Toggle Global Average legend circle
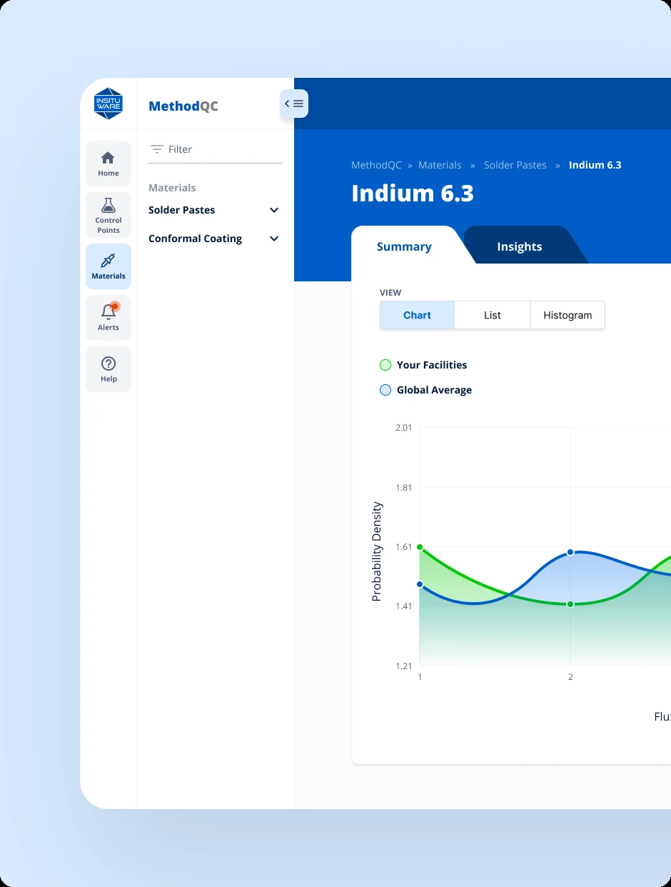Image resolution: width=671 pixels, height=887 pixels. click(x=385, y=390)
